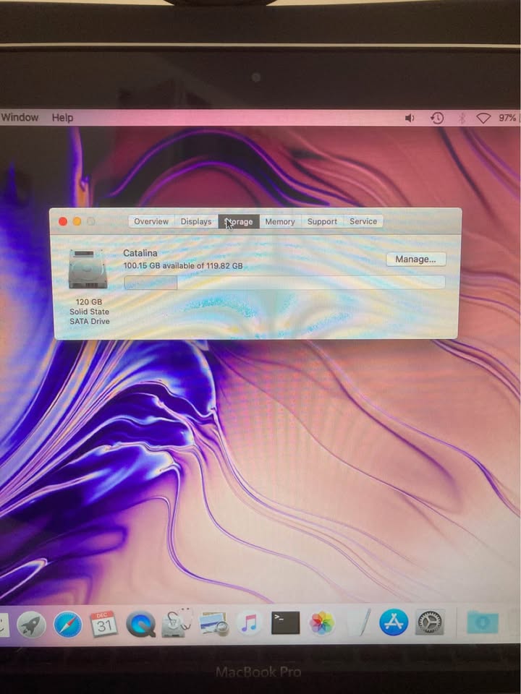
Task: Launch Safari from the dock
Action: [67, 623]
